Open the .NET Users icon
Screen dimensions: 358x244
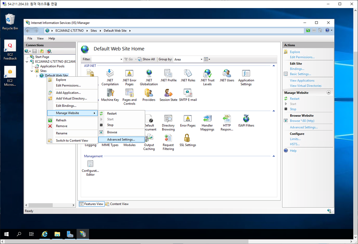tap(227, 75)
